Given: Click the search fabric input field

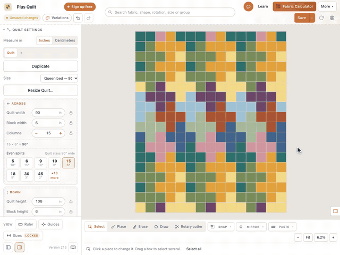Looking at the screenshot, I should (170, 12).
